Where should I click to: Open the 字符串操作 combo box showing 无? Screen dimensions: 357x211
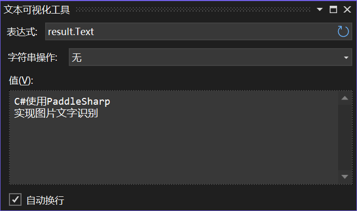[211, 57]
